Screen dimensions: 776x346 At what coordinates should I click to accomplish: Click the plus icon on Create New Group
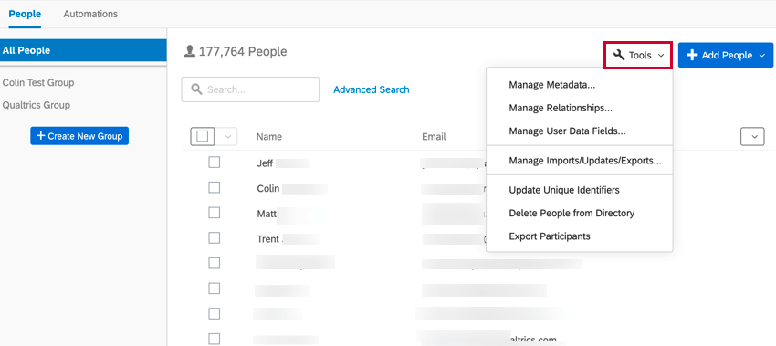pyautogui.click(x=40, y=136)
